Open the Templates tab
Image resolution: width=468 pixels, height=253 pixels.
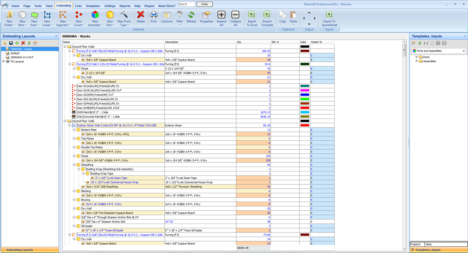point(93,6)
